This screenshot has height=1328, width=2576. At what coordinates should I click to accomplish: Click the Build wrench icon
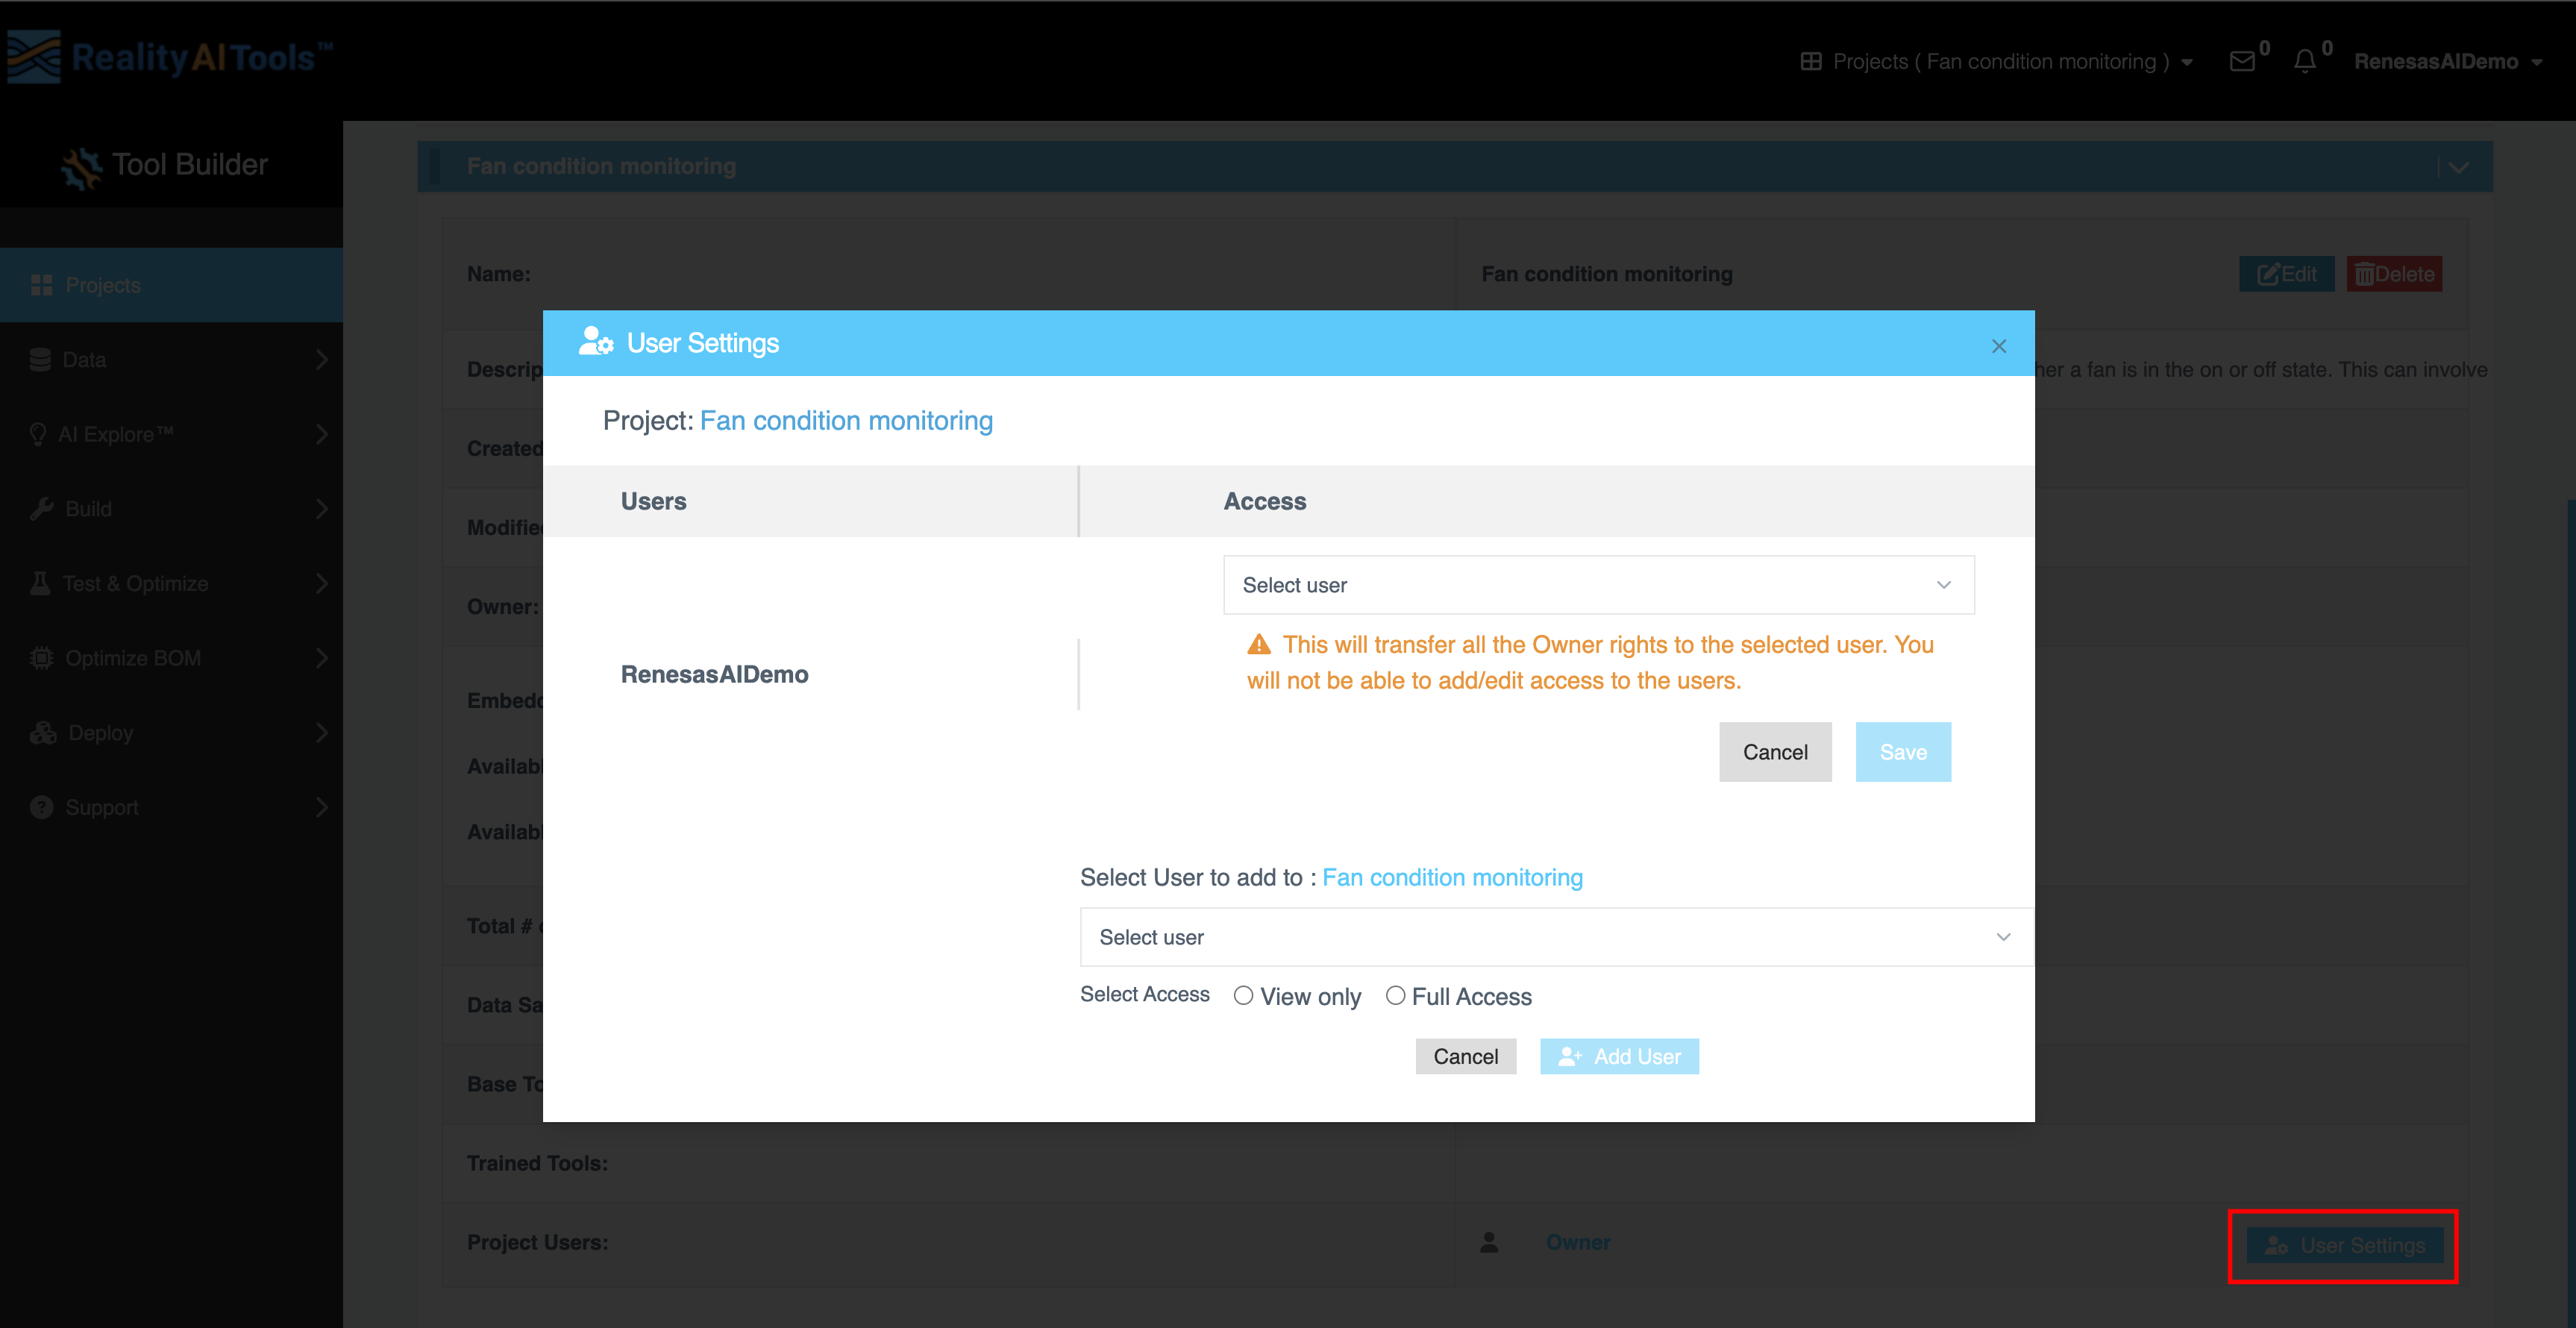click(40, 508)
